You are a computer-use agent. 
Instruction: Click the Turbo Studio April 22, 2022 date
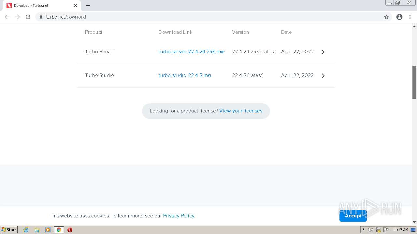click(x=297, y=75)
